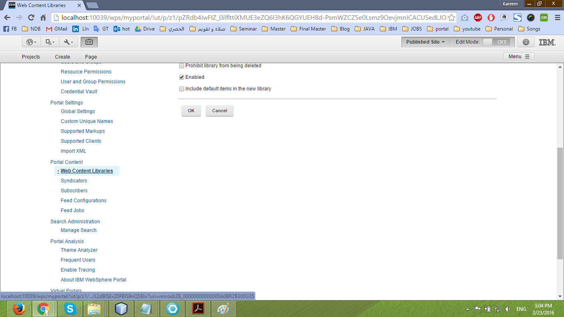The image size is (564, 317).
Task: Open the Published Site dropdown
Action: [425, 42]
